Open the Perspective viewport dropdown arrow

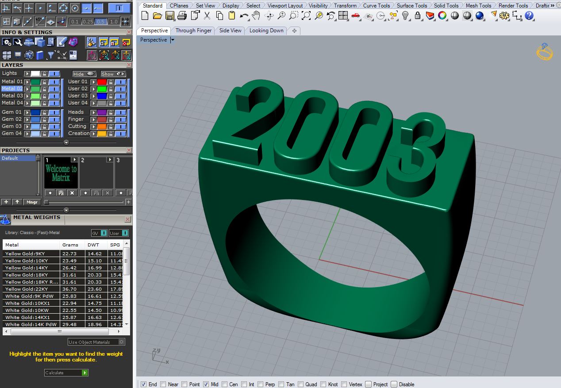[x=173, y=40]
